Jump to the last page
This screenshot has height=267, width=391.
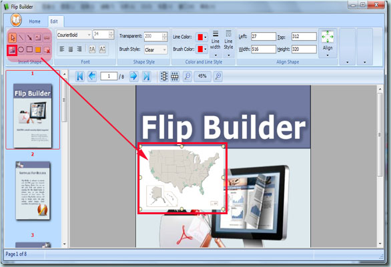pyautogui.click(x=146, y=76)
